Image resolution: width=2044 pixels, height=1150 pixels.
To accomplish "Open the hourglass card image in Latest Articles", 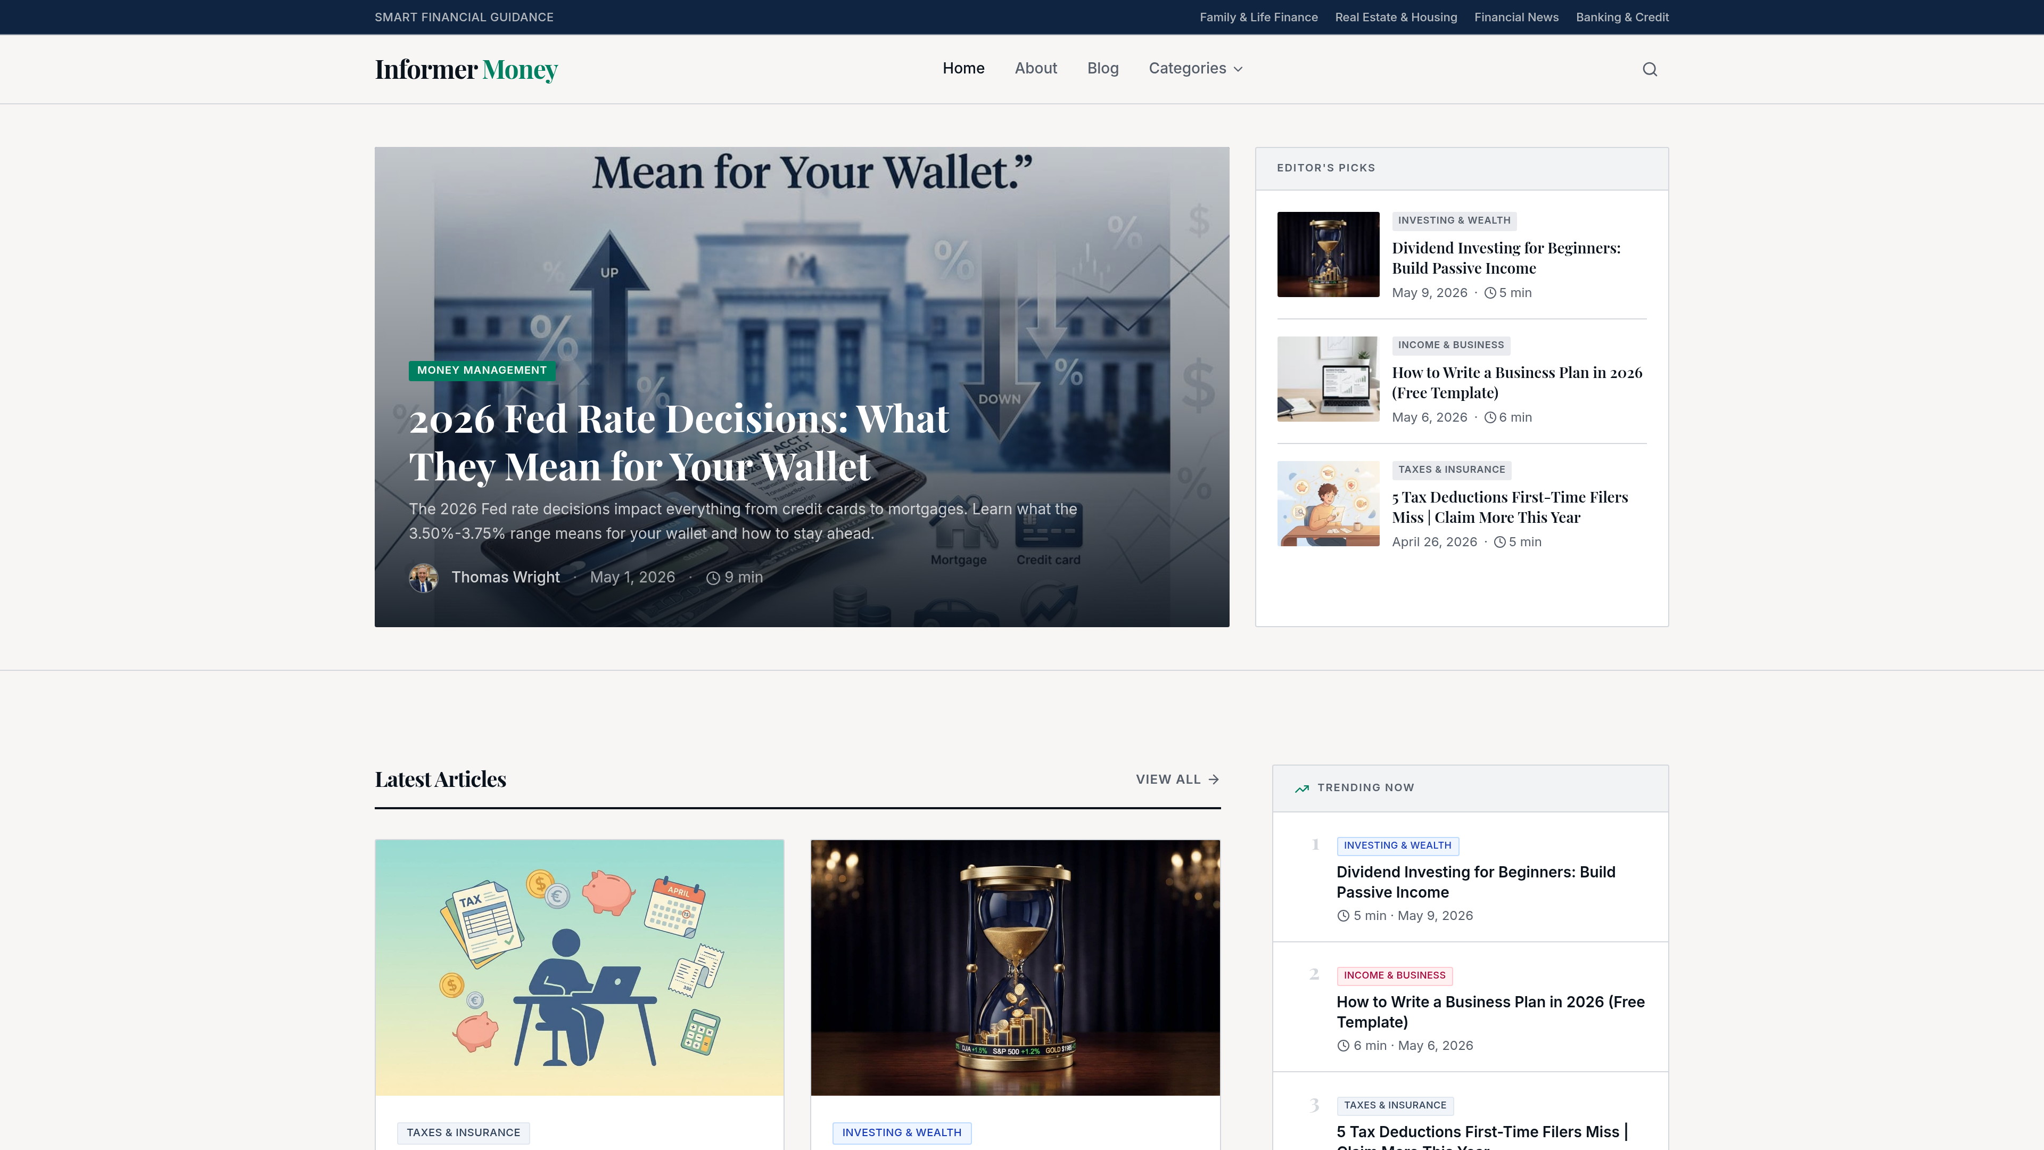I will [x=1015, y=967].
